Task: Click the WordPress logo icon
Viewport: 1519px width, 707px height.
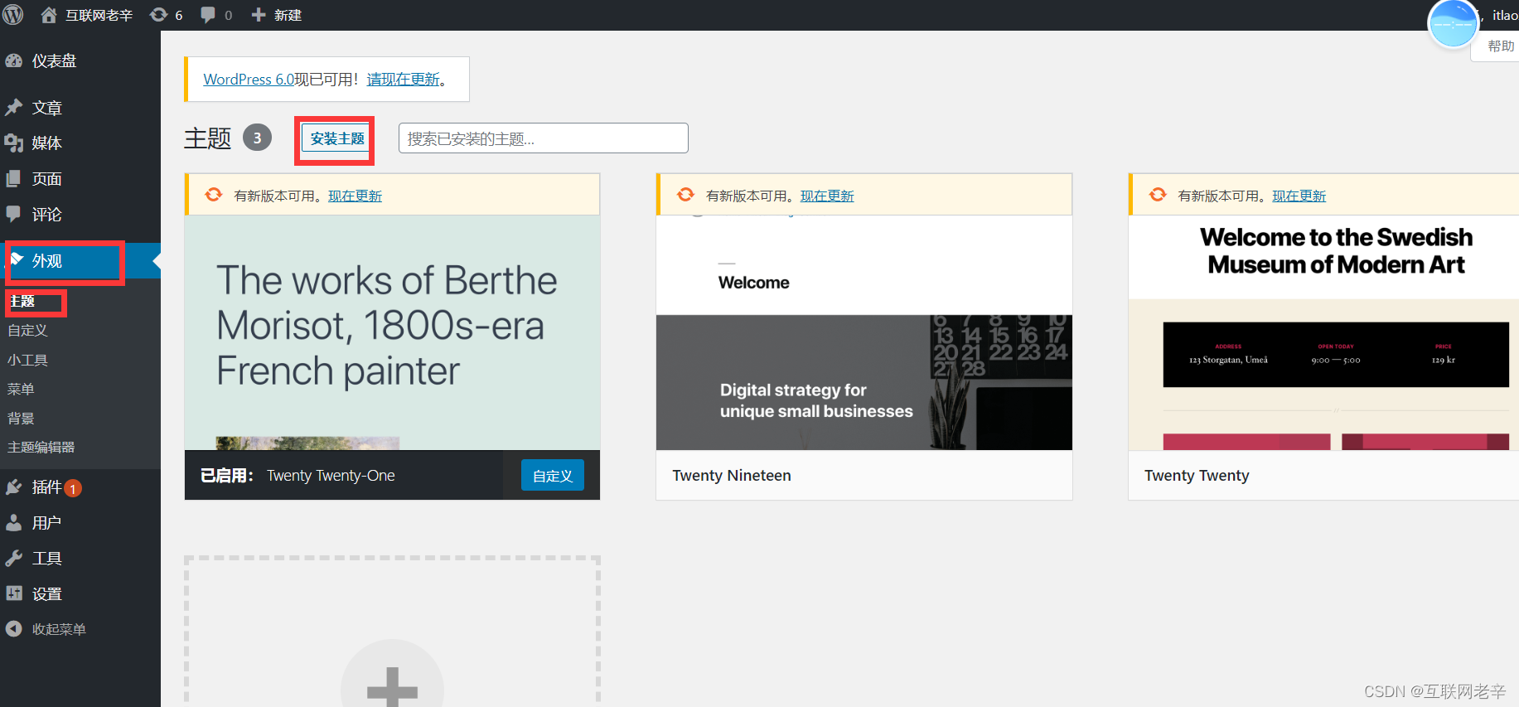Action: pos(13,14)
